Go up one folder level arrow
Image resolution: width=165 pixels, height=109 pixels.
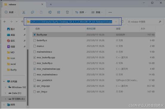(22, 22)
